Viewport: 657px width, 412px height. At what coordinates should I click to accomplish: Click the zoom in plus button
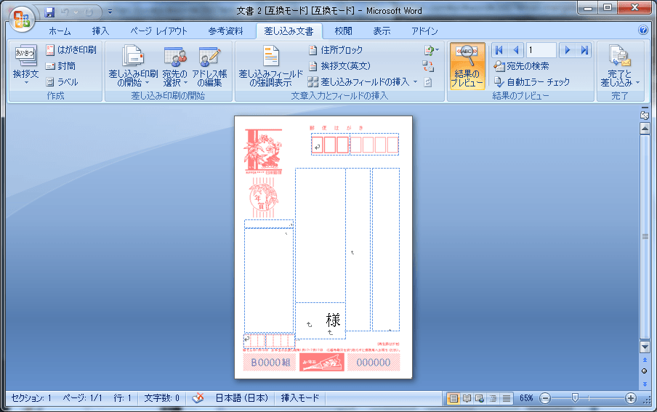[x=631, y=398]
